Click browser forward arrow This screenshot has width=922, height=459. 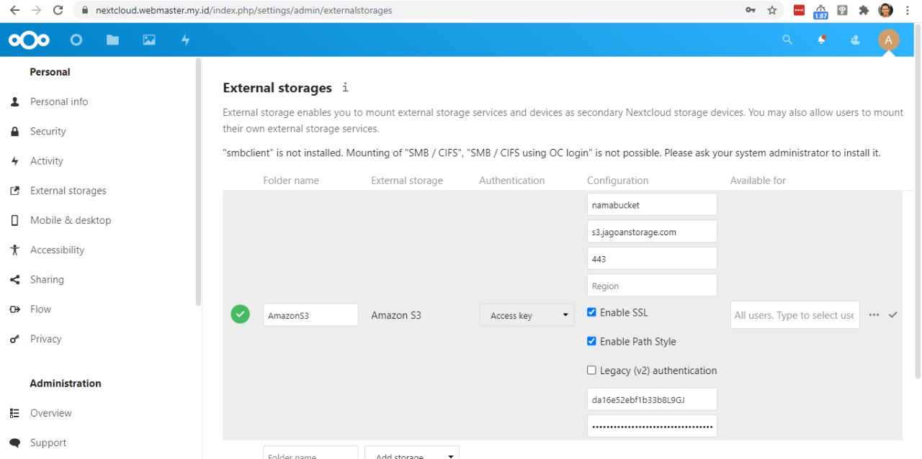(x=36, y=10)
